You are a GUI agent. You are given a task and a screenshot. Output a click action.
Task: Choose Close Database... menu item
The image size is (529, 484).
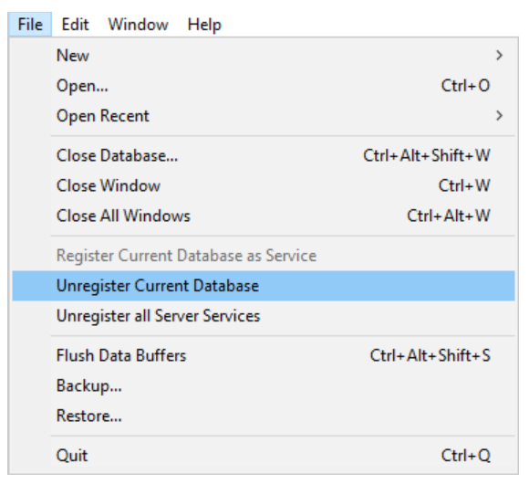tap(264, 156)
